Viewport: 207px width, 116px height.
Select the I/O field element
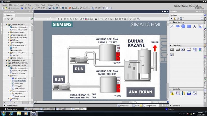click(x=172, y=49)
